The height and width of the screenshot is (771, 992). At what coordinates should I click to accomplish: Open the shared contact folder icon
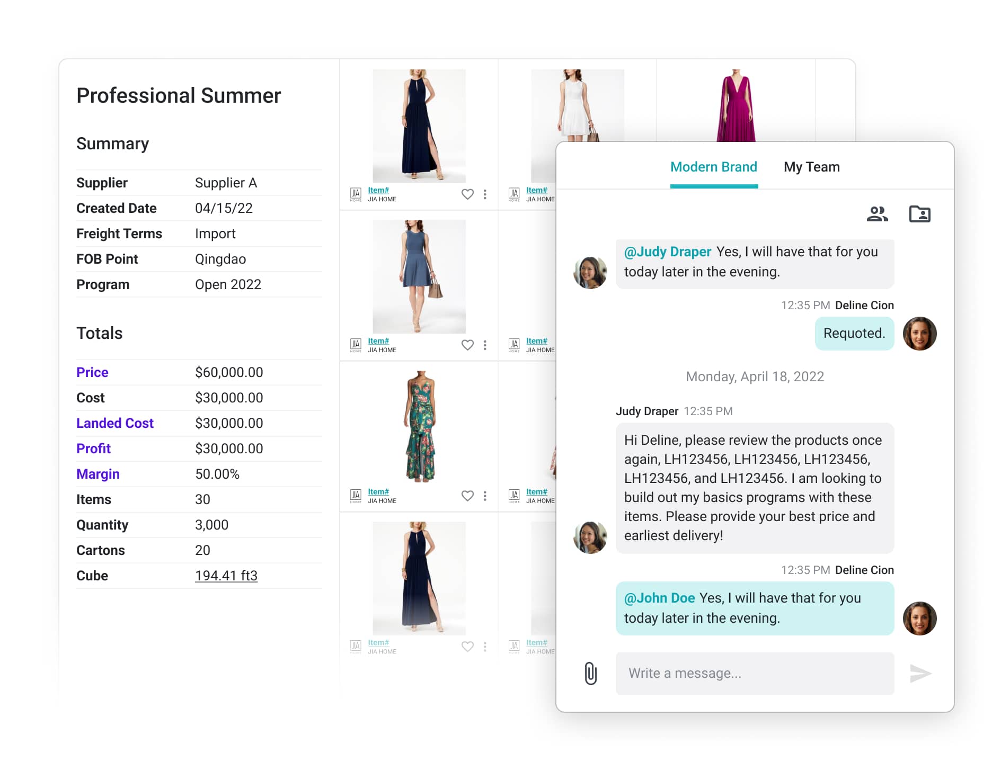point(919,214)
